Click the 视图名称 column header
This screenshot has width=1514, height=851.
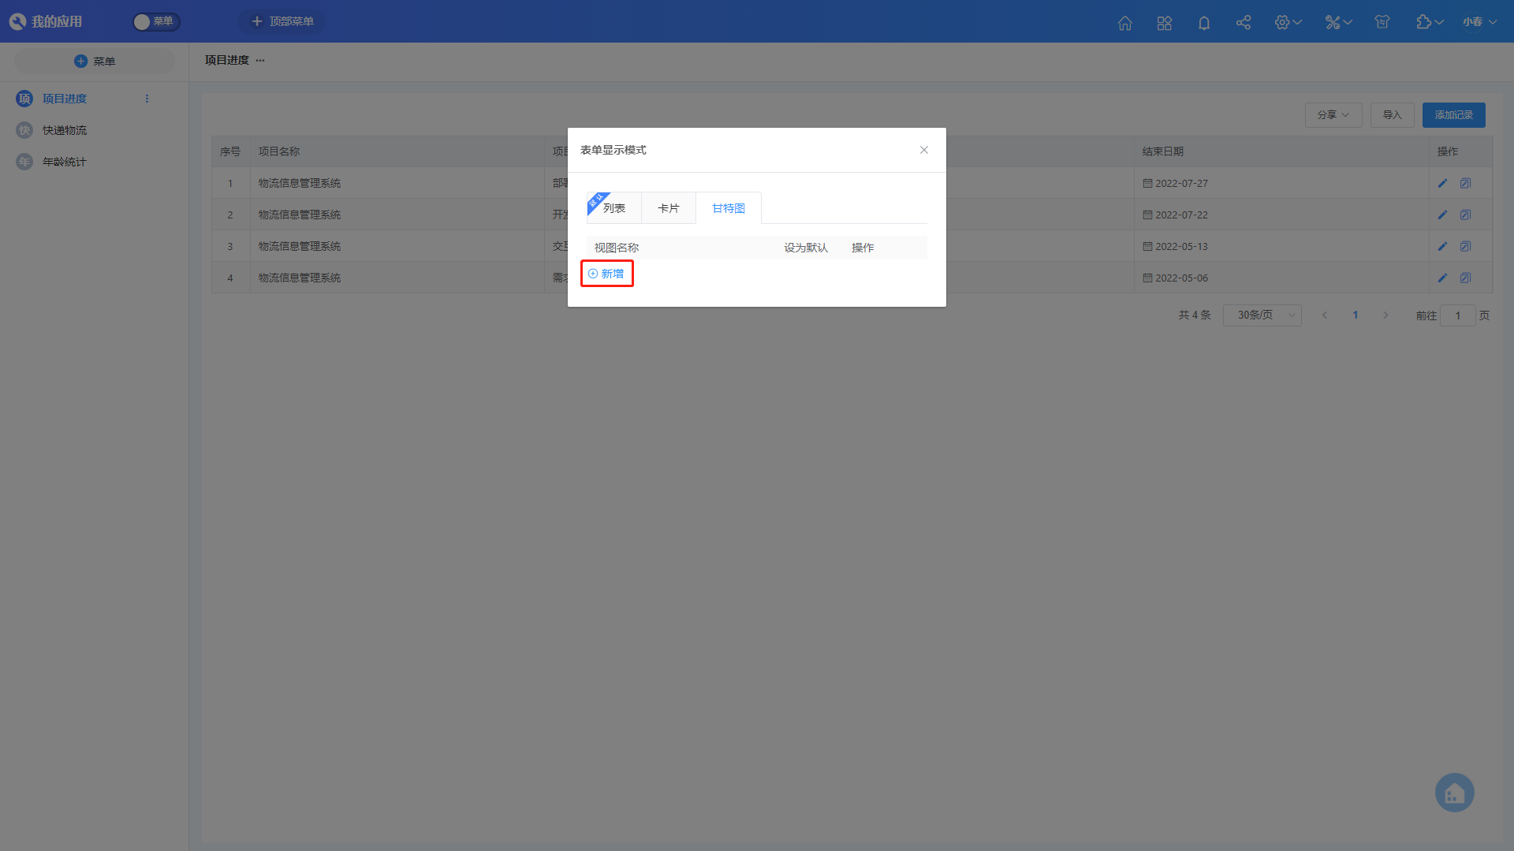pos(617,248)
